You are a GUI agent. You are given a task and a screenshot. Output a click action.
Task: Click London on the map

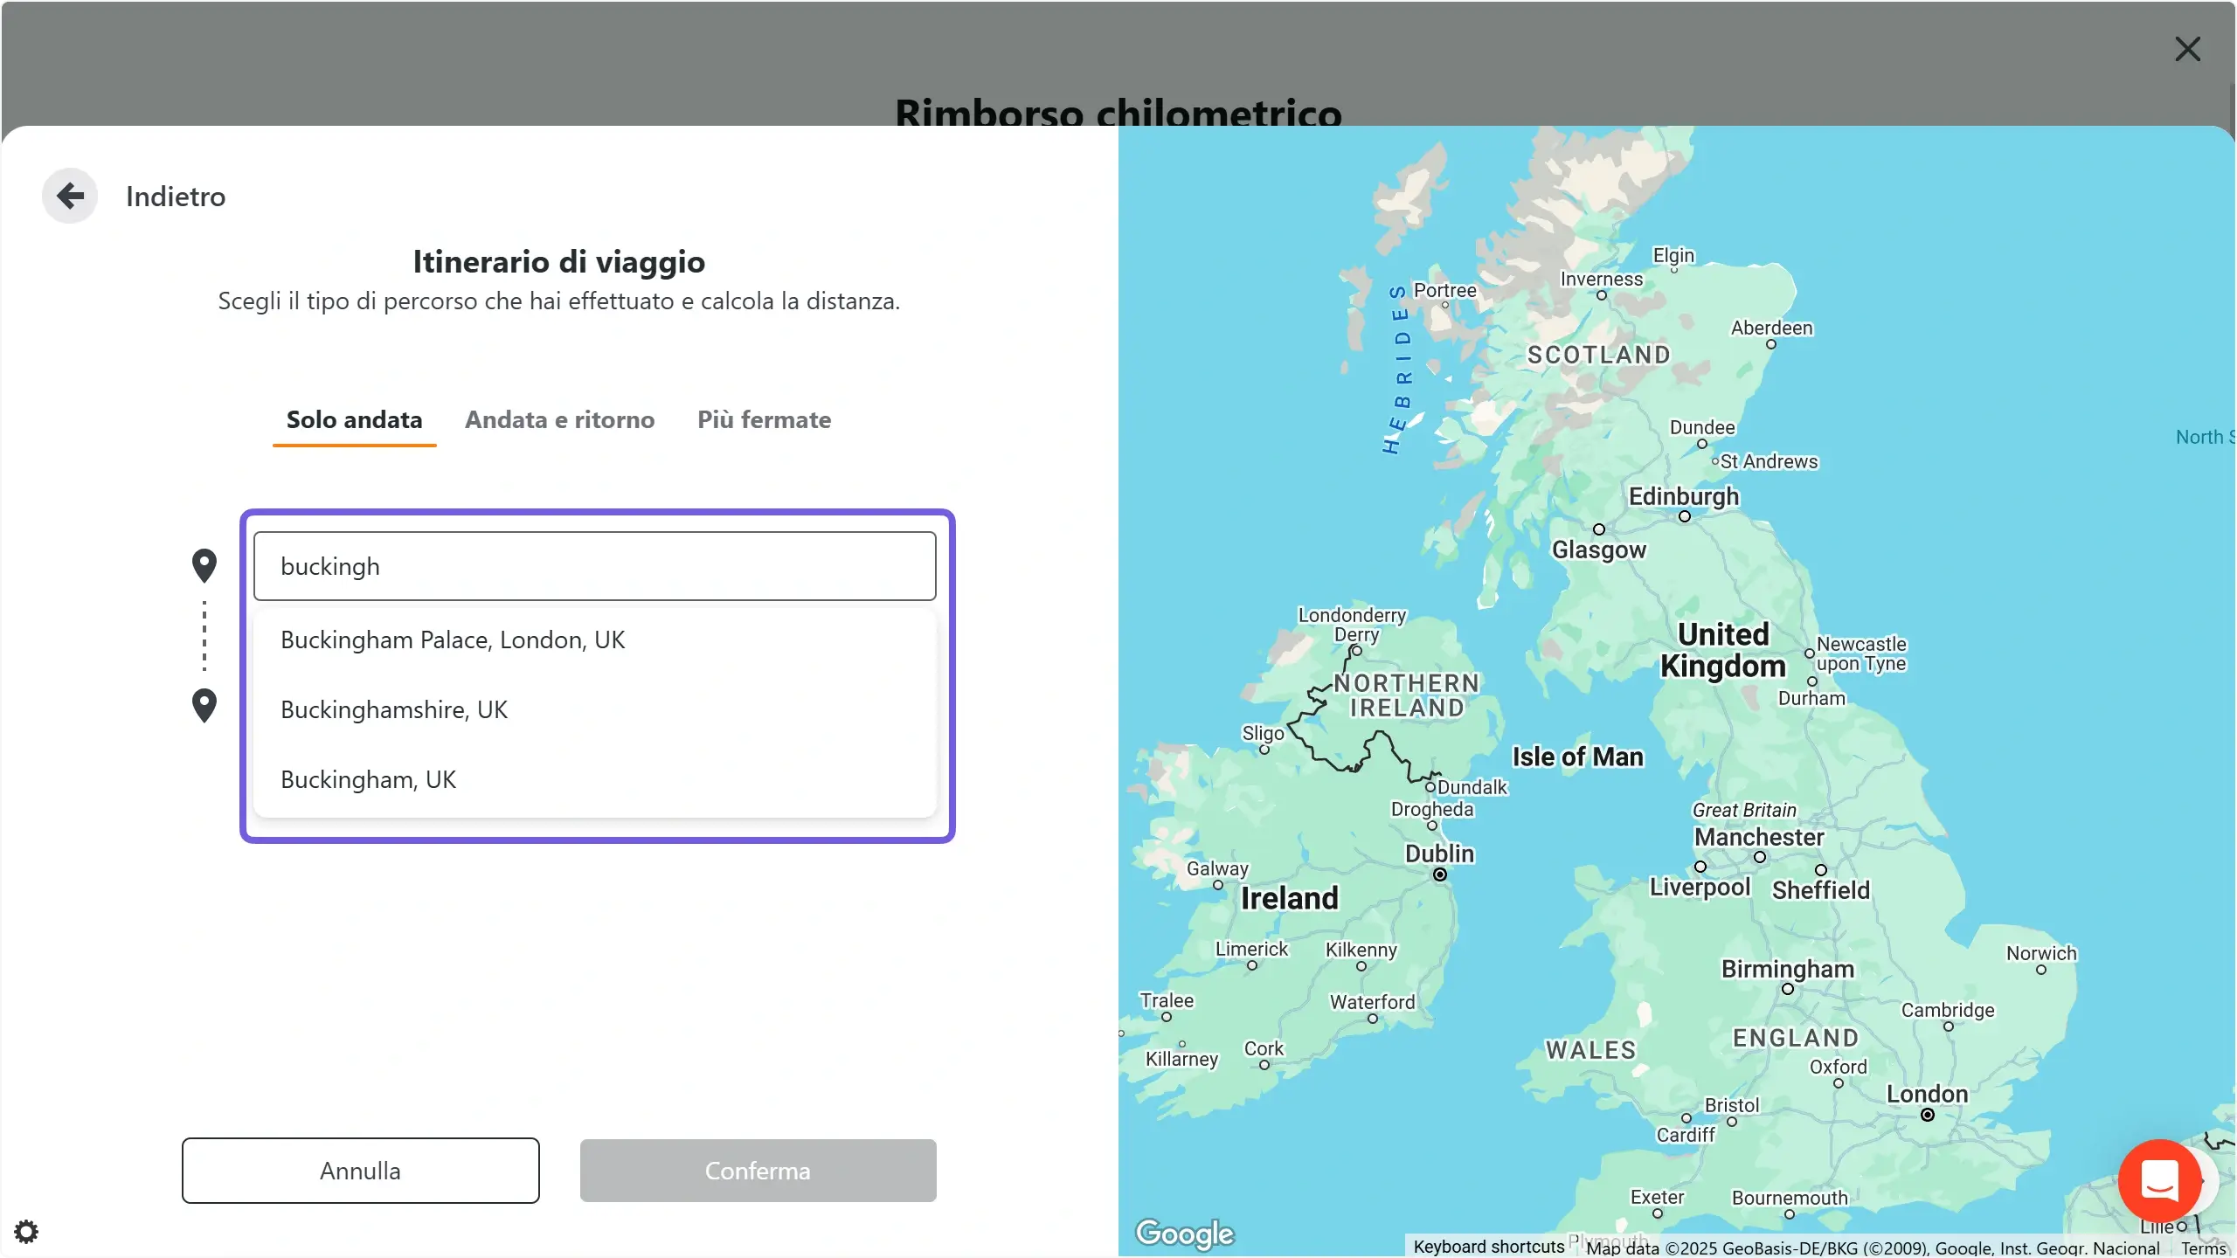coord(1927,1094)
